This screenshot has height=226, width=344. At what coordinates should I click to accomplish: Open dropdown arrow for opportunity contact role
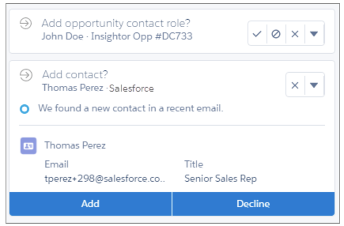314,34
